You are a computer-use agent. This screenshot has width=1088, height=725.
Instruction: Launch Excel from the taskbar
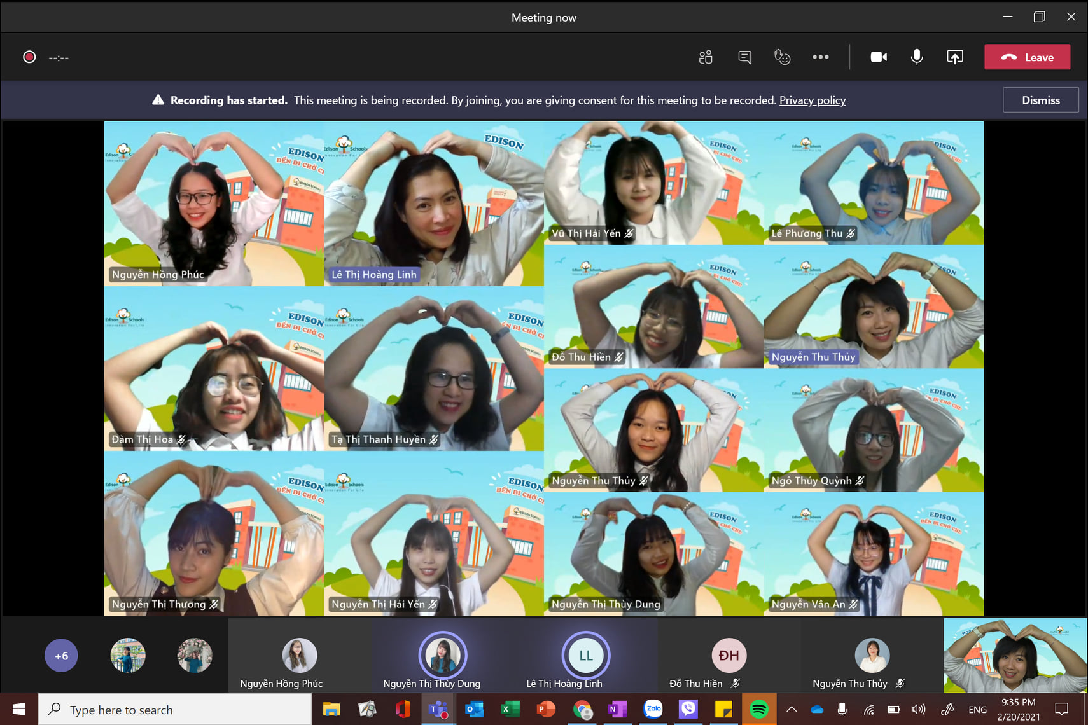point(510,709)
